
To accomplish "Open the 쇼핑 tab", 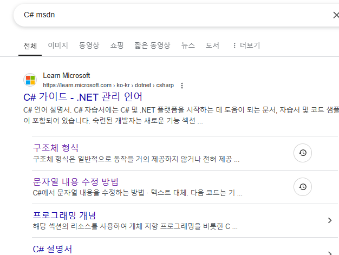I will pos(117,45).
